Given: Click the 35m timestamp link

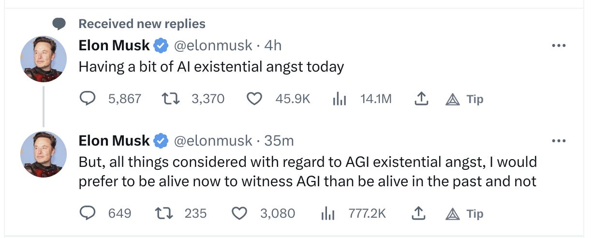Looking at the screenshot, I should click(279, 141).
